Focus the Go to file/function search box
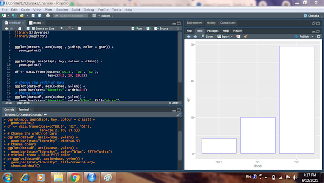The image size is (324, 183). (71, 16)
